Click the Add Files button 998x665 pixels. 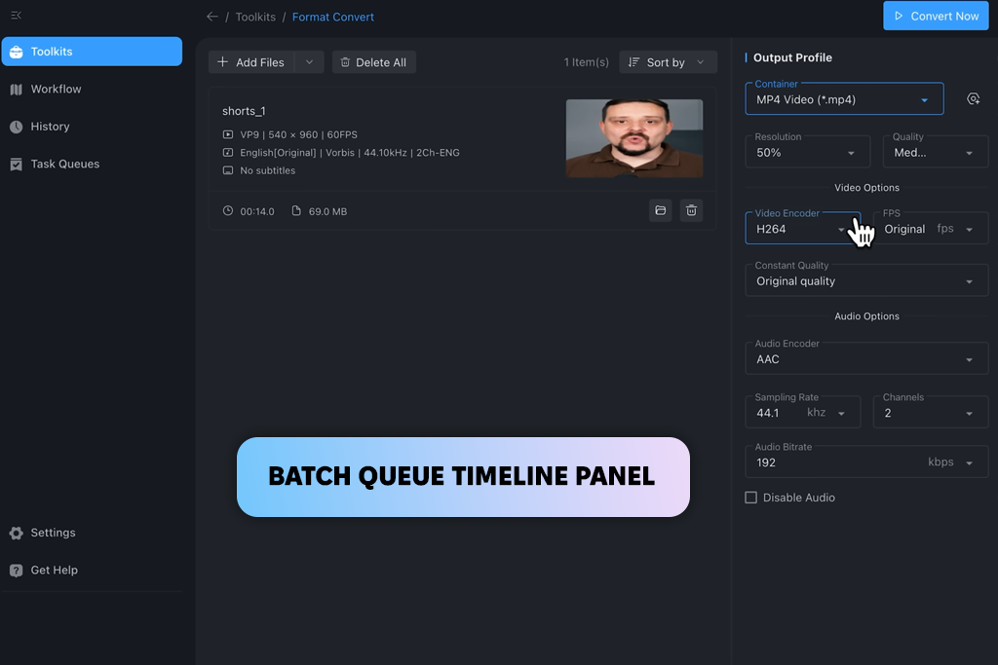pos(251,62)
